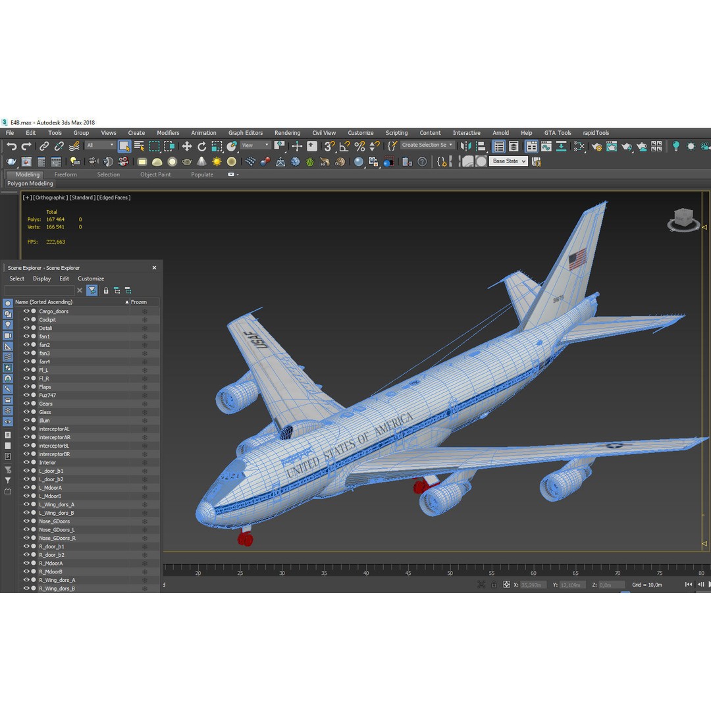
Task: Open the Modifiers menu
Action: pyautogui.click(x=168, y=133)
